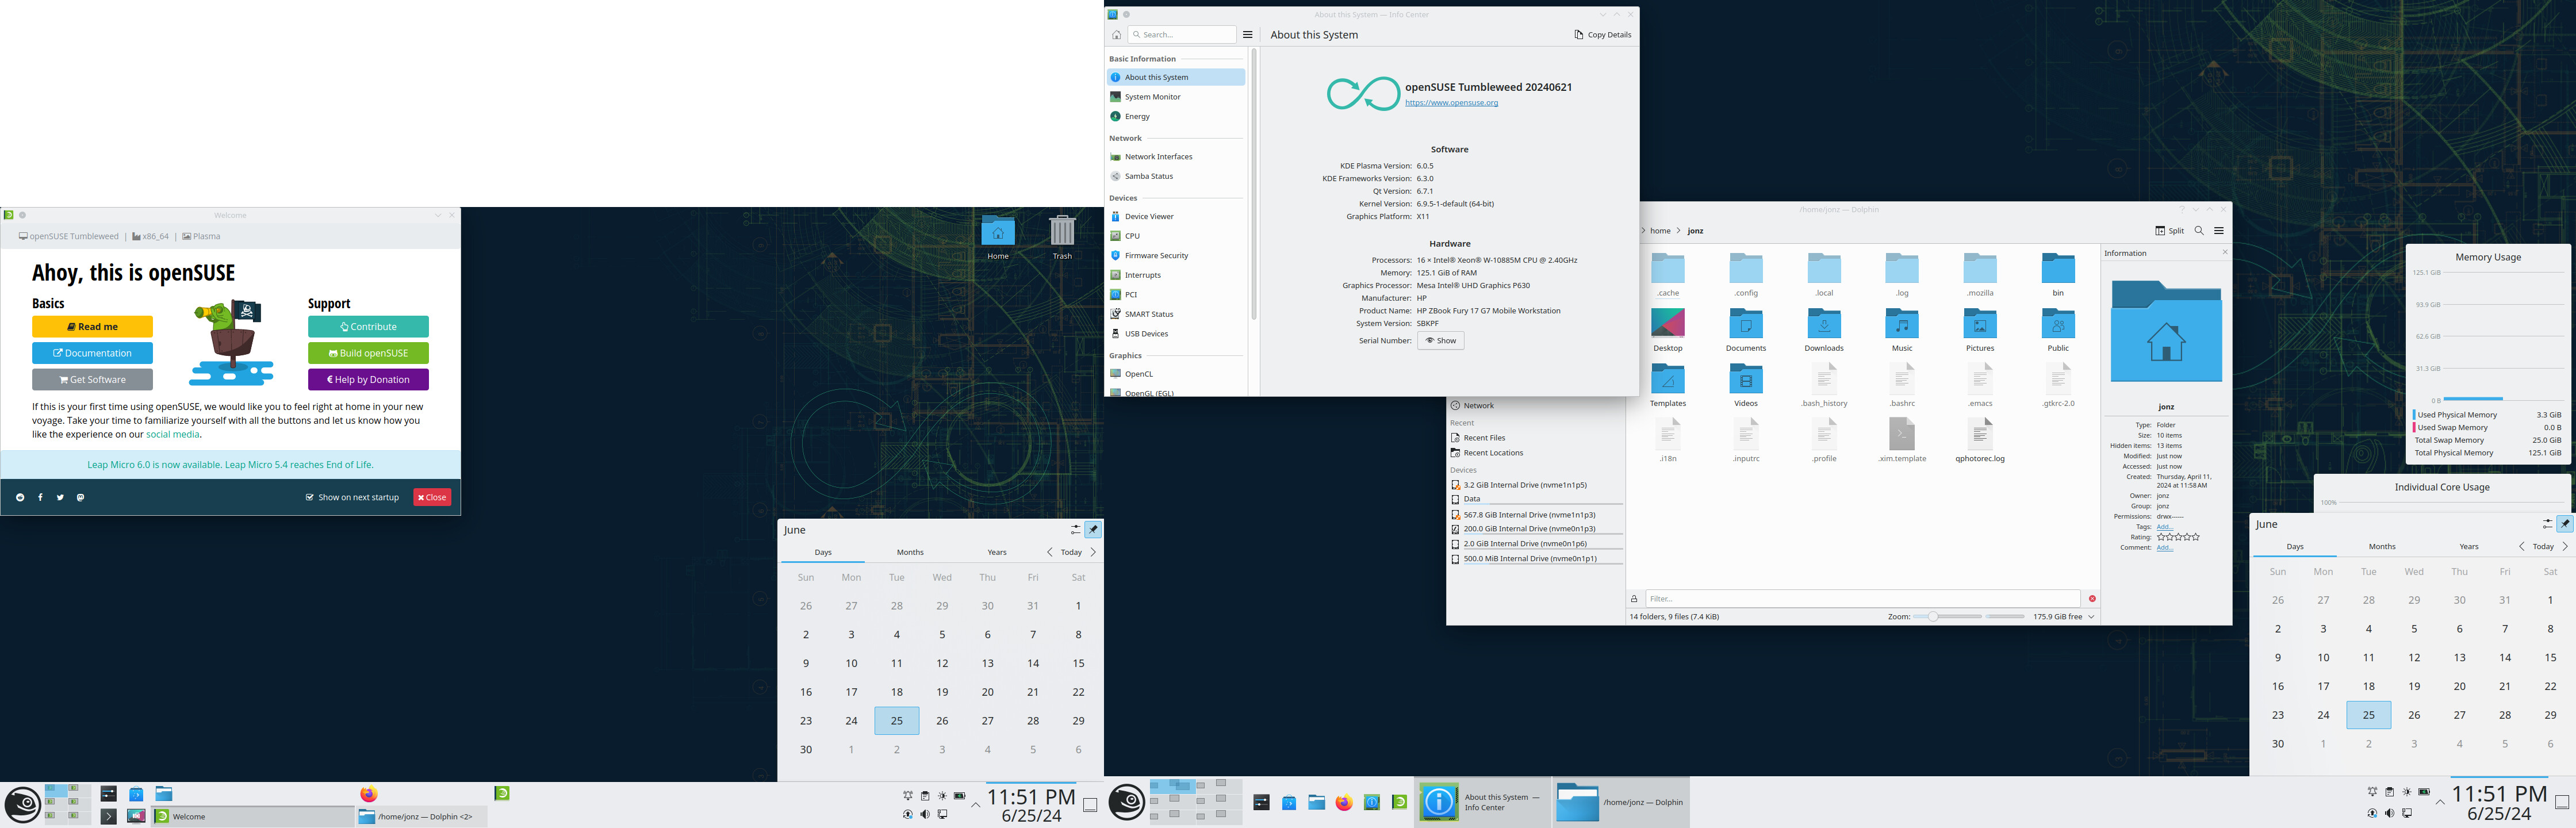Open the Pictures folder in Dolphin

coord(1979,330)
